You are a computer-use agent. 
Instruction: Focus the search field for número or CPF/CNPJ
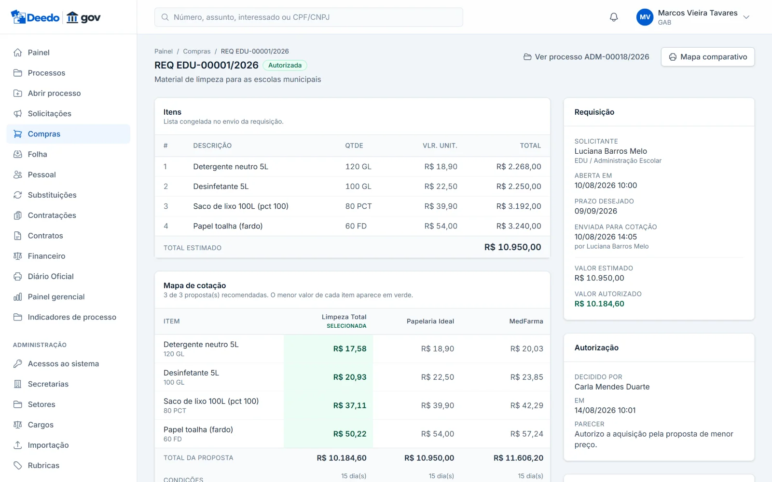click(x=309, y=17)
